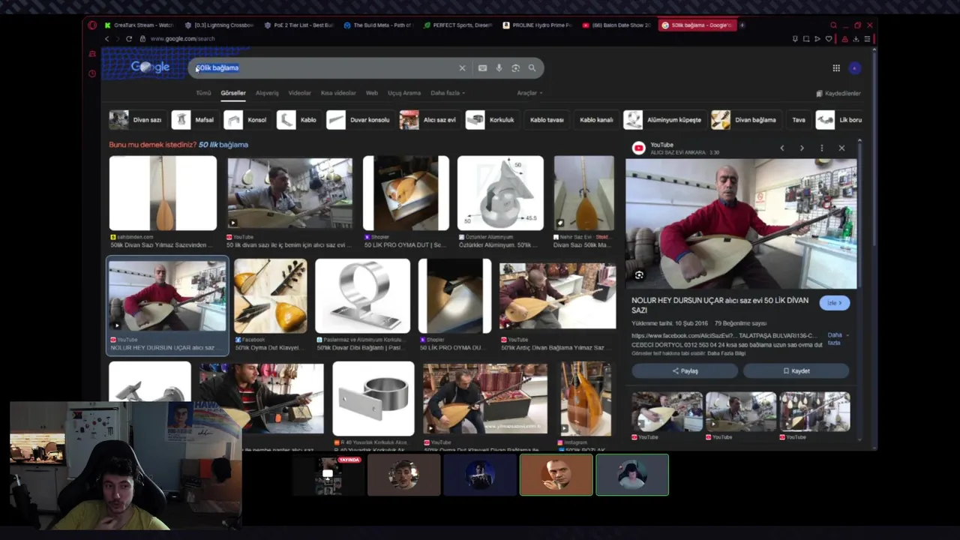Screen dimensions: 960x540
Task: Open the on-screen keyboard icon in search bar
Action: [x=482, y=68]
